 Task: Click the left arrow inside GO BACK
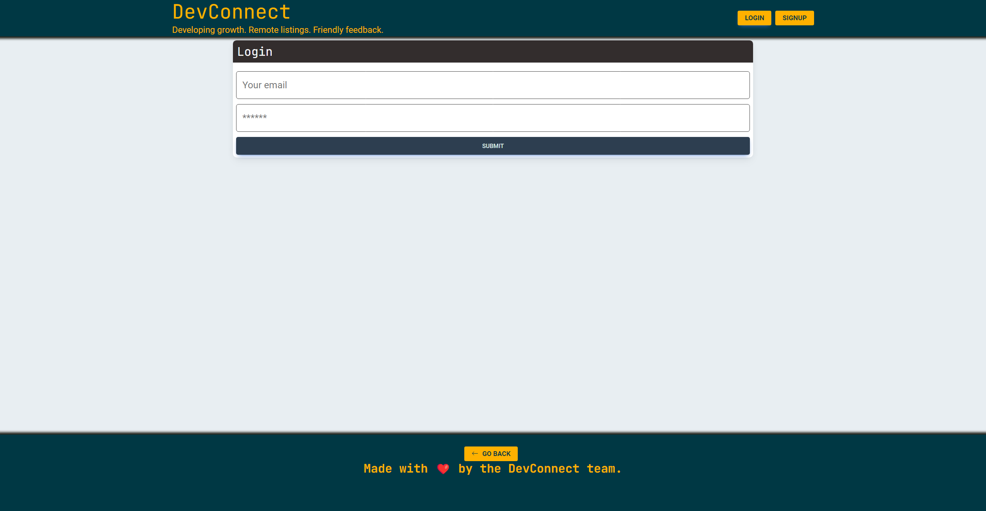[475, 454]
